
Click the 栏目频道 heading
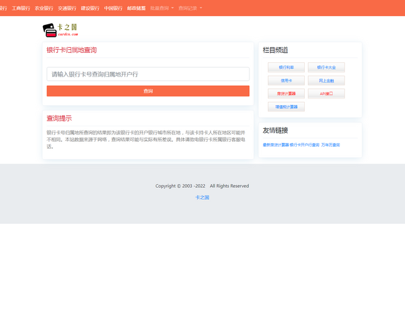click(275, 50)
